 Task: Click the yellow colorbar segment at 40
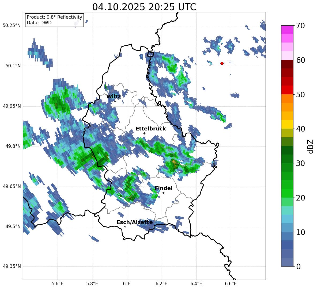[x=287, y=124]
